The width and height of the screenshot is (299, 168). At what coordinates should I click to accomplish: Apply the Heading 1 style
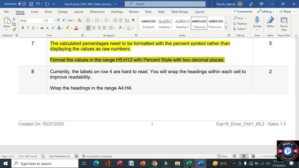(165, 23)
